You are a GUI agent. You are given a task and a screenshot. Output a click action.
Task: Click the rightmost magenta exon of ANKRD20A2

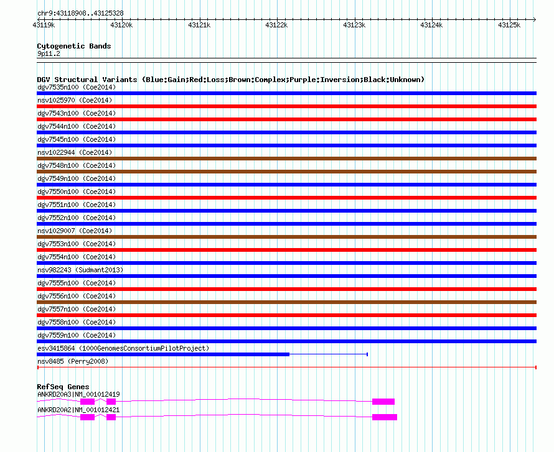pos(384,417)
